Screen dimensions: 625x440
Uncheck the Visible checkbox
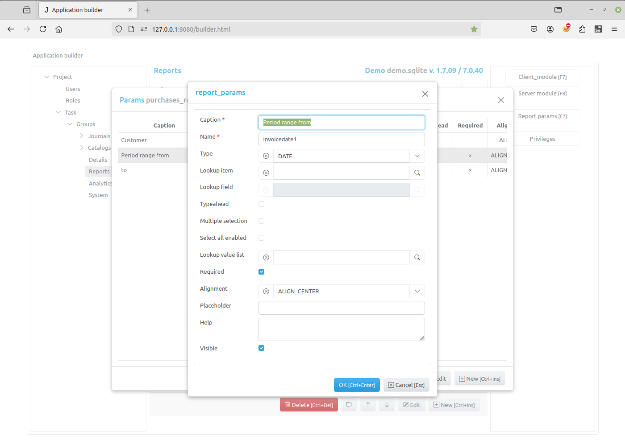(262, 348)
